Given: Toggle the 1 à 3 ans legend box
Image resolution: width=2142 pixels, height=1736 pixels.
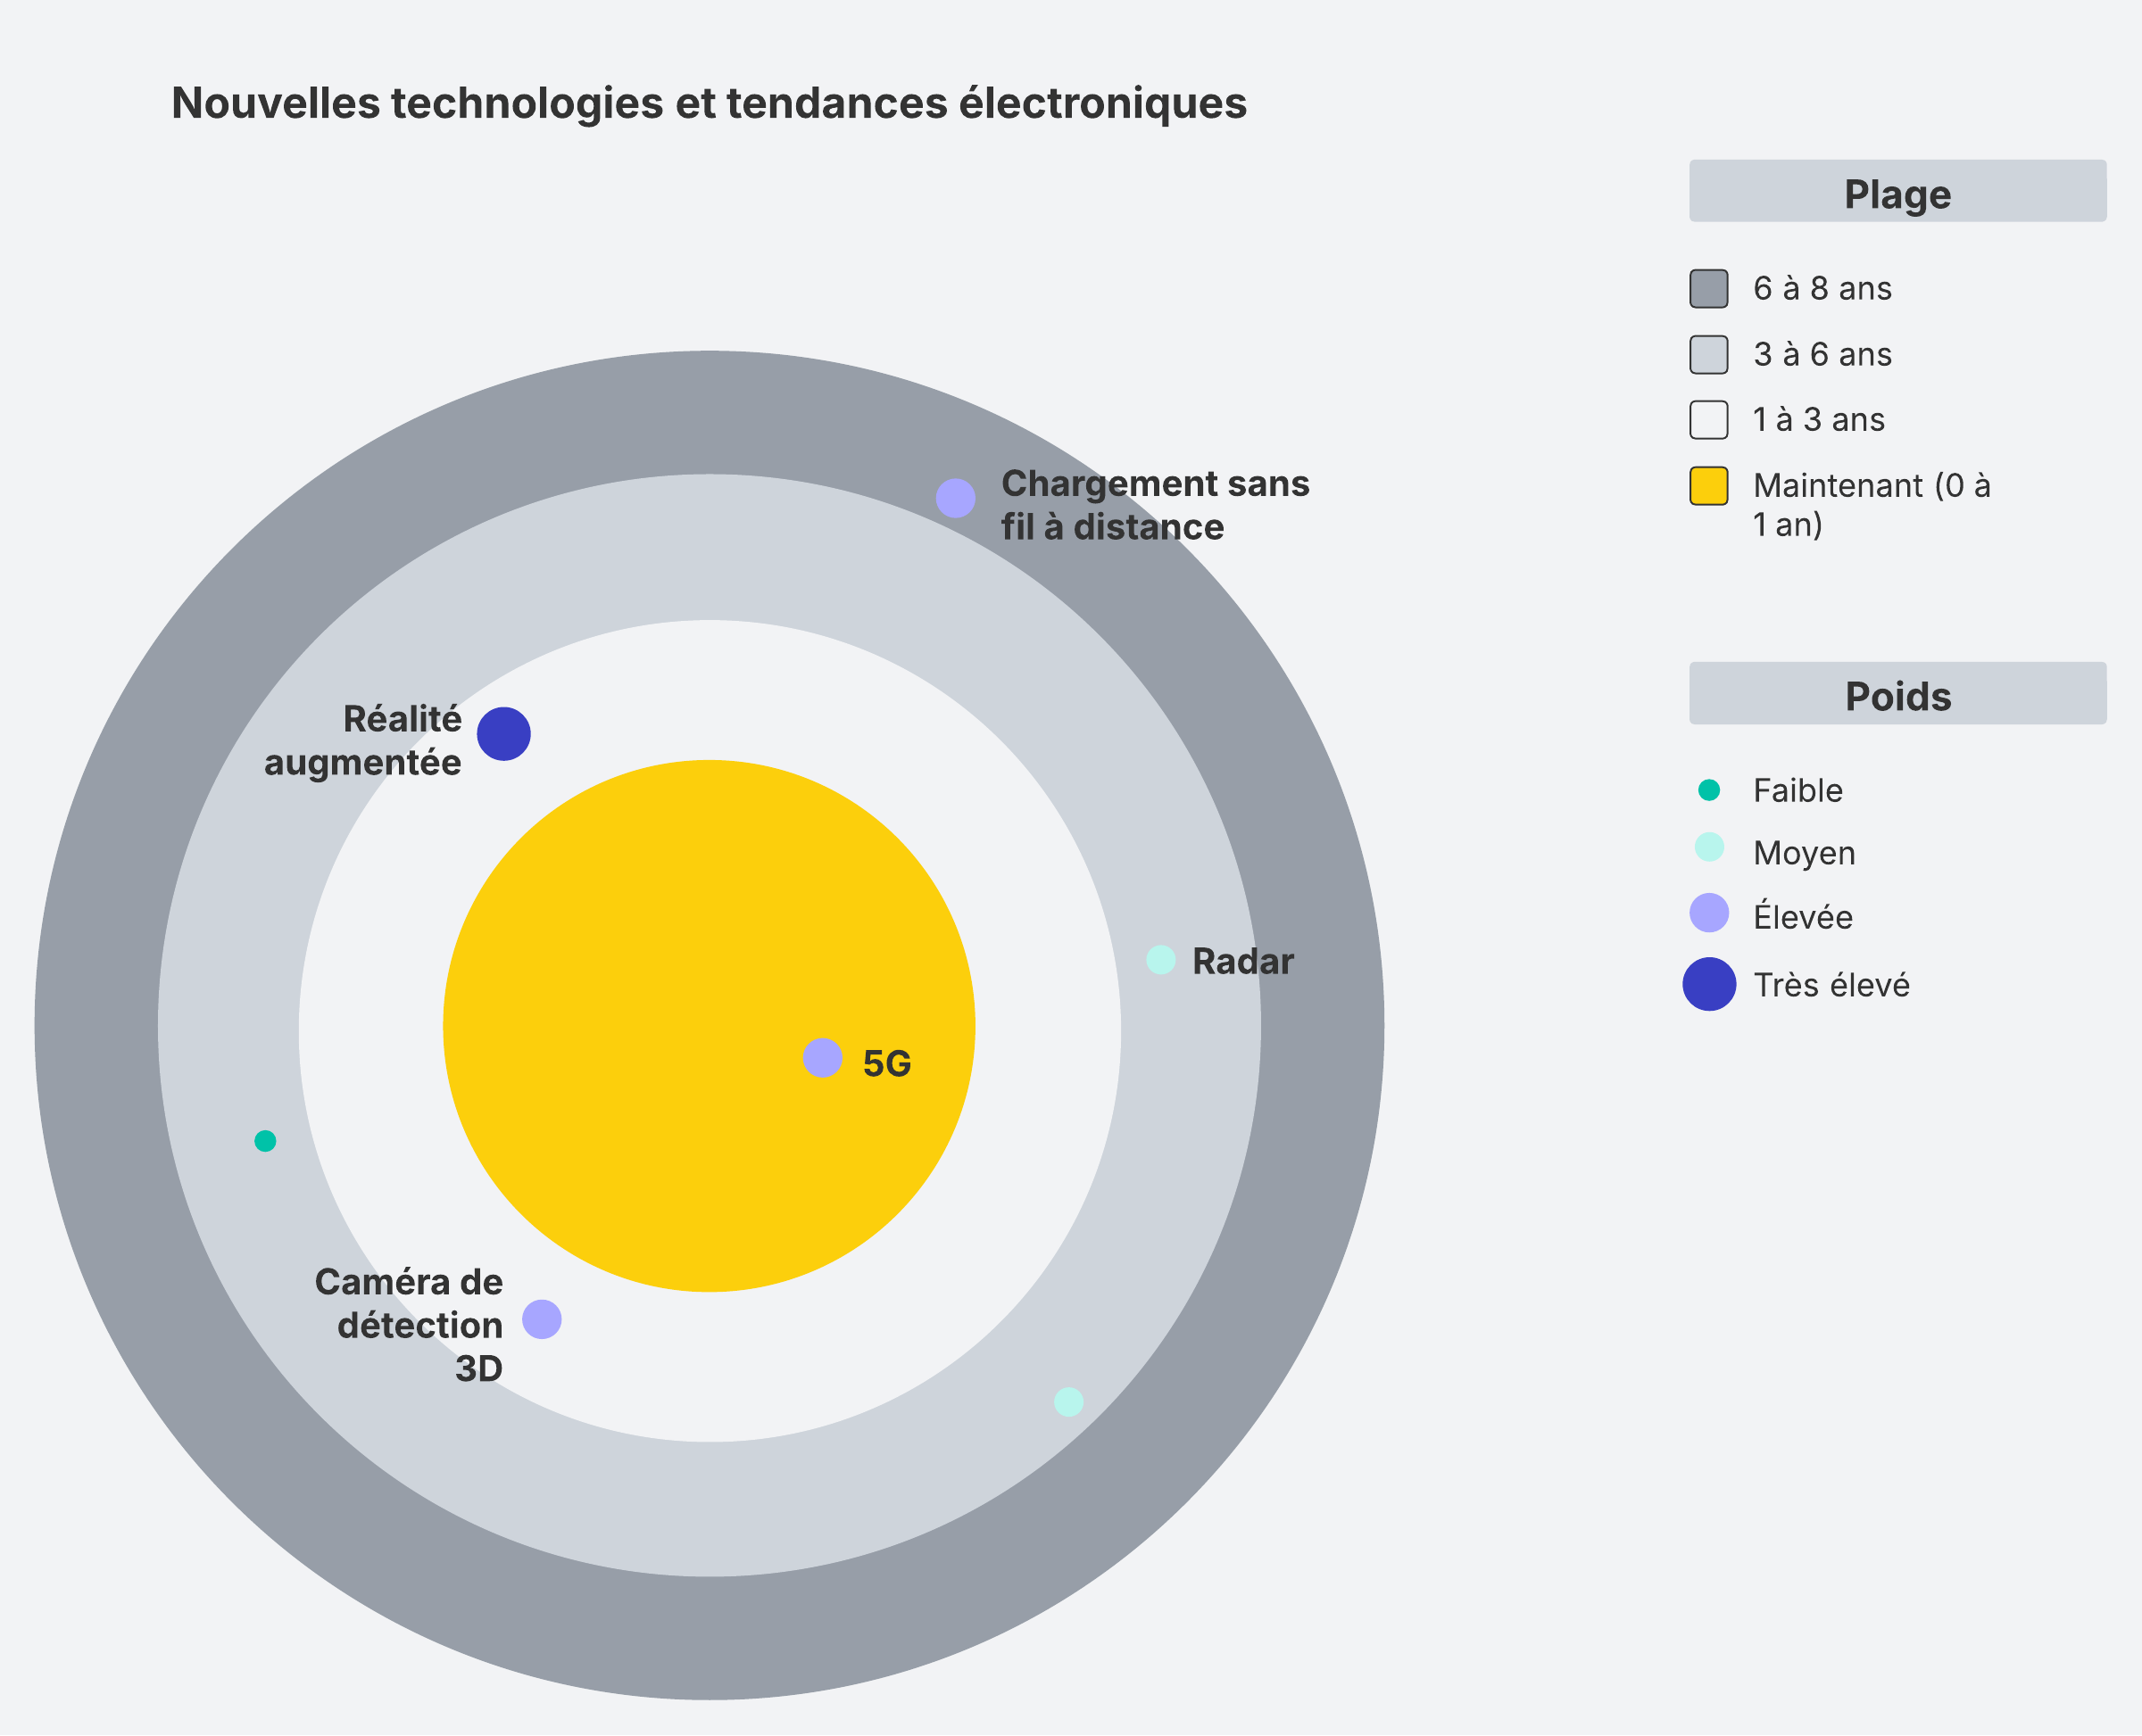Looking at the screenshot, I should tap(1709, 420).
